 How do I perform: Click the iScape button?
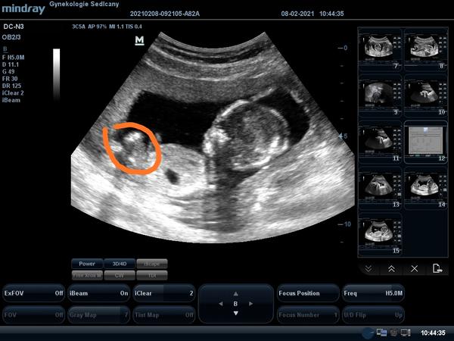click(x=151, y=264)
